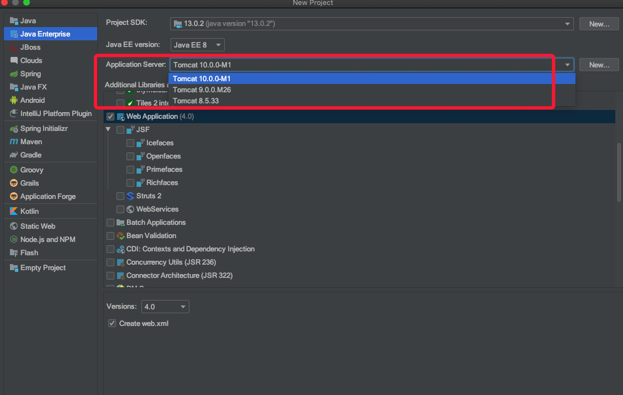Choose JBoss project type
Screen dimensions: 623x395
point(50,48)
